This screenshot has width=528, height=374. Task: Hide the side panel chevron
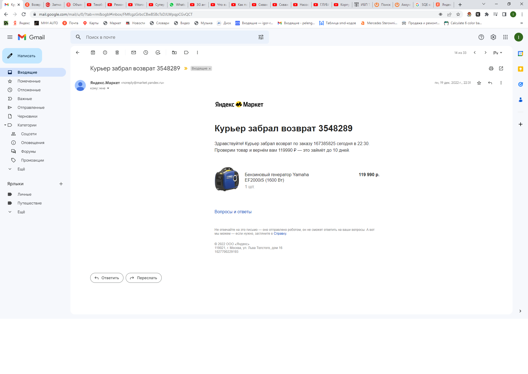point(520,311)
